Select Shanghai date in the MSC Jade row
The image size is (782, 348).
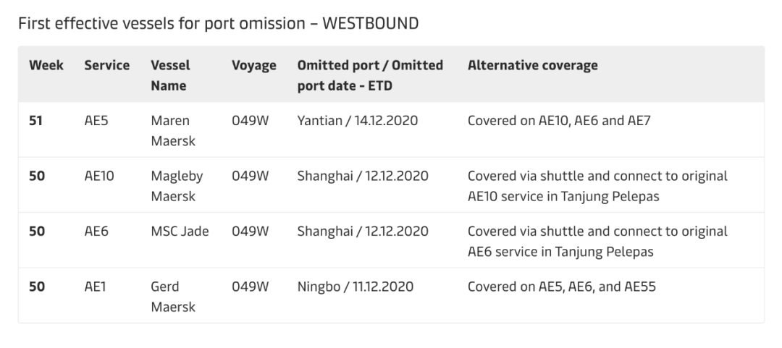pos(362,232)
